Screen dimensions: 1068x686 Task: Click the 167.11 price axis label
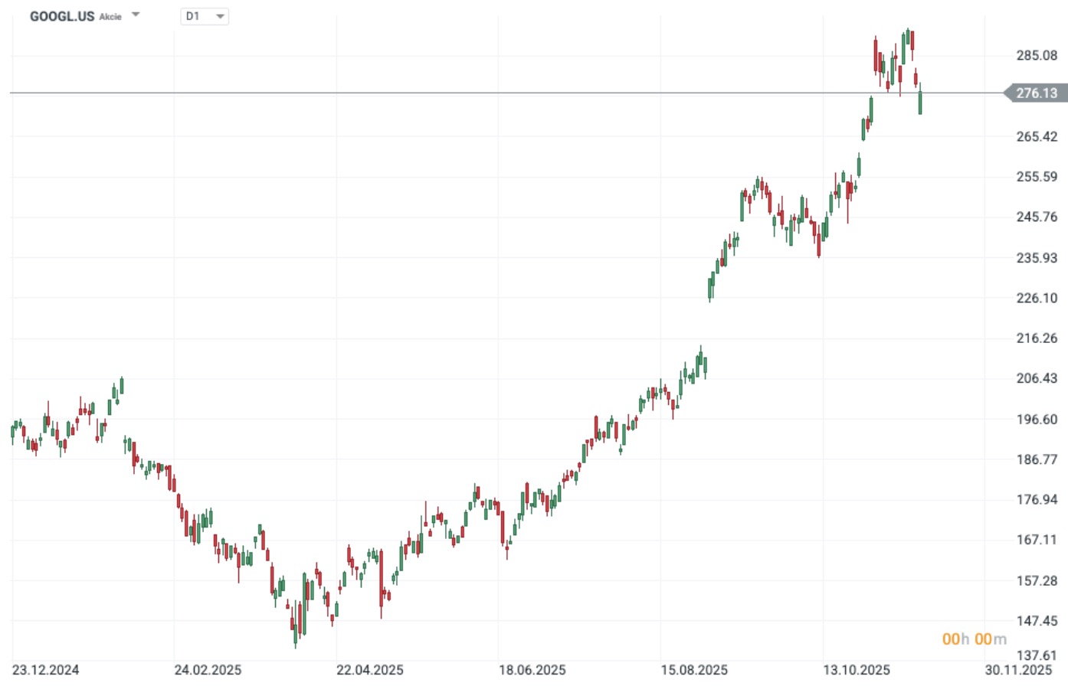(x=1037, y=540)
